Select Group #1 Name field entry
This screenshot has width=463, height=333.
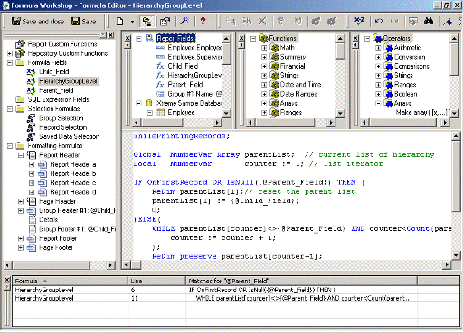click(x=194, y=94)
